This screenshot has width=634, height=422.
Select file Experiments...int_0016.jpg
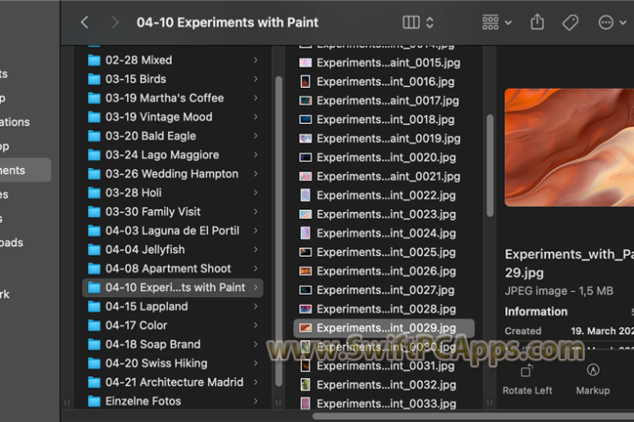[384, 82]
